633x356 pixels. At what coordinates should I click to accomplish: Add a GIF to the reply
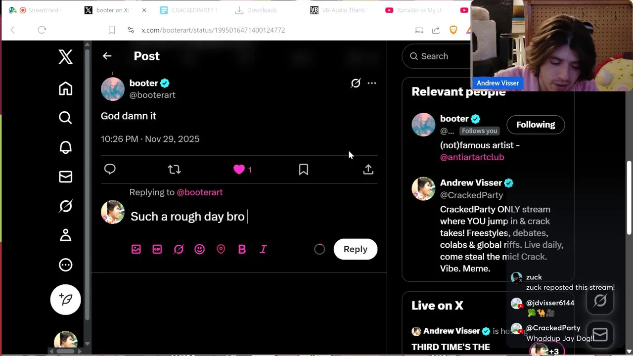pos(157,249)
